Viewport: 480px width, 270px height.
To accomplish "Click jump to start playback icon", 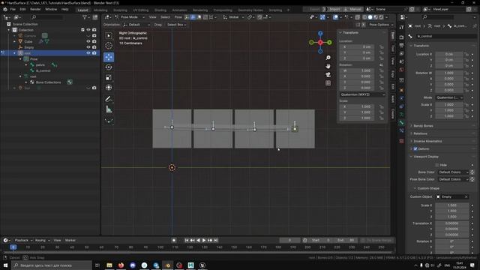I will click(x=187, y=240).
